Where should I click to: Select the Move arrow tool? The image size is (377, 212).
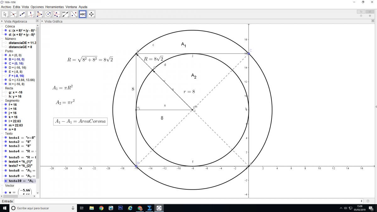click(5, 14)
